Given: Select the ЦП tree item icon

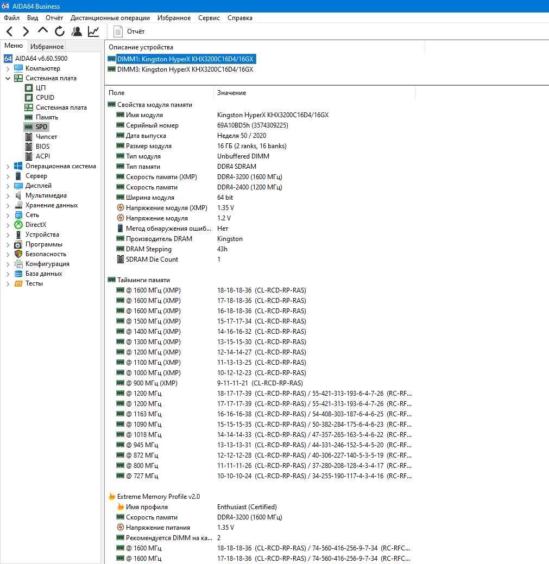Looking at the screenshot, I should 29,88.
